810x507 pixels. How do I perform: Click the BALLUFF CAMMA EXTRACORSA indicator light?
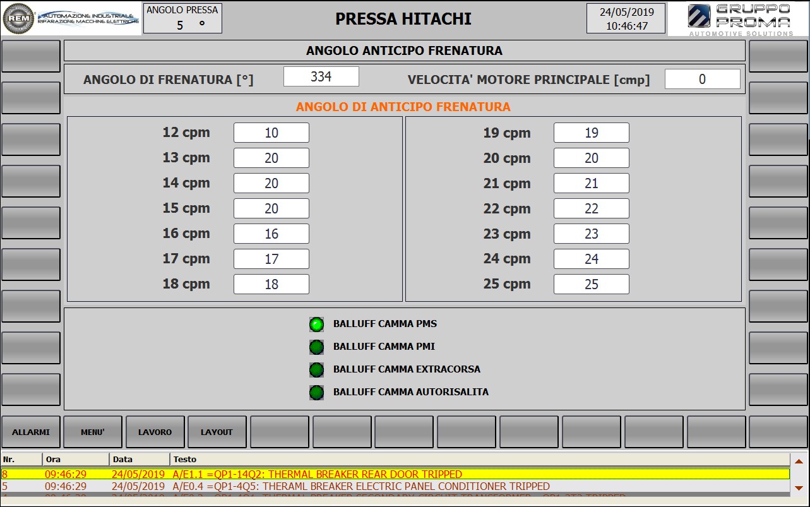pyautogui.click(x=316, y=370)
